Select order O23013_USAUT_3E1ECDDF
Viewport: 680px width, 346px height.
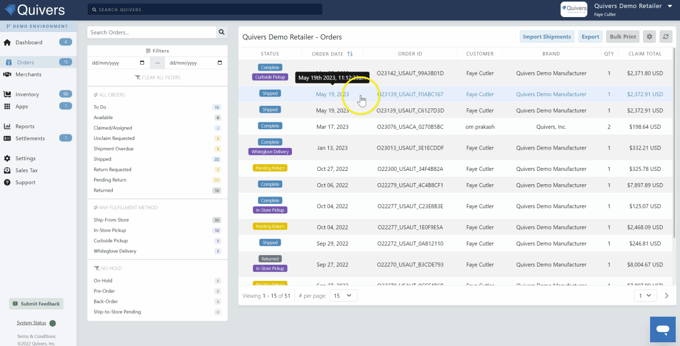(x=410, y=148)
